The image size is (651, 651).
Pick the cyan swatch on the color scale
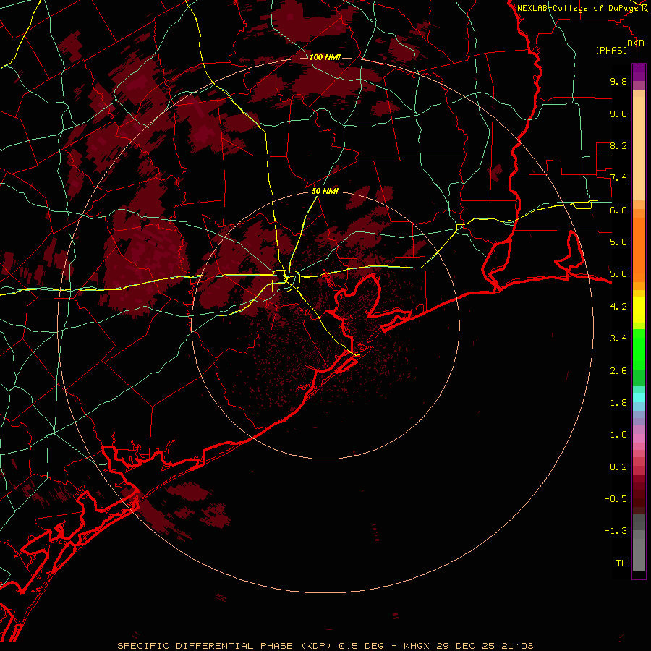(639, 397)
